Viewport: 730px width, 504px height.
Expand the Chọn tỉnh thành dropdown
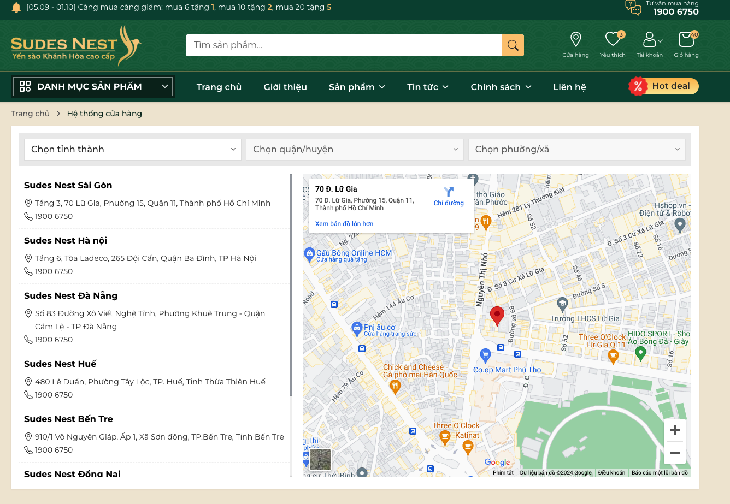click(x=133, y=150)
